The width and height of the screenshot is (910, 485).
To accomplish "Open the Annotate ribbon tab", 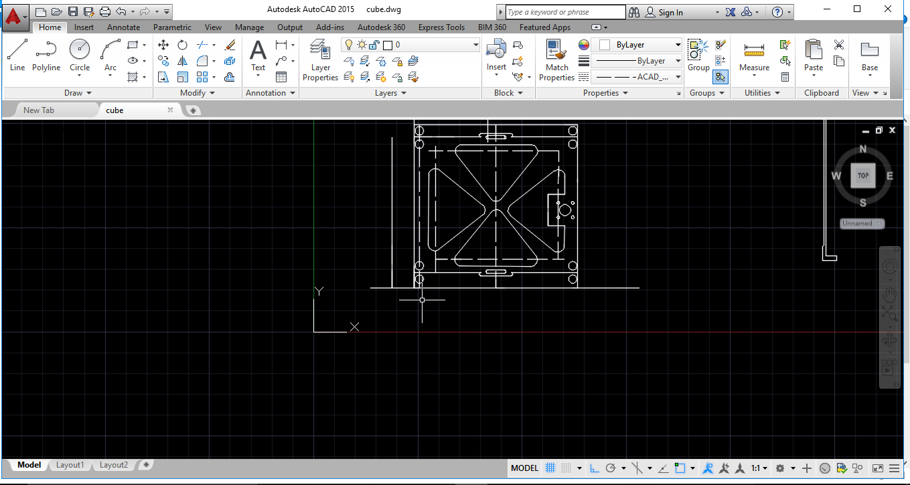I will [123, 27].
